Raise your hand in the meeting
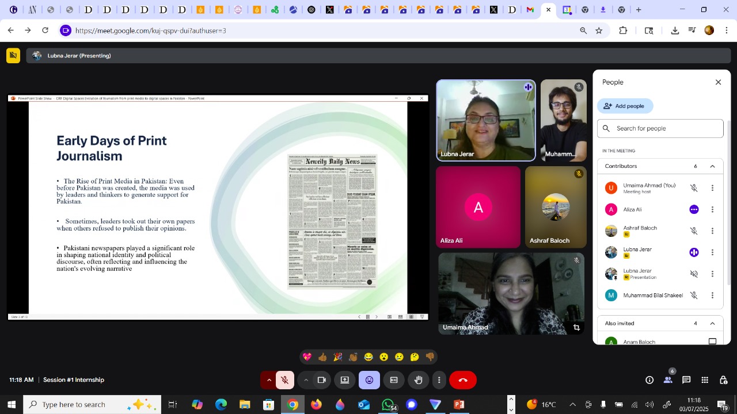The width and height of the screenshot is (737, 414). tap(419, 380)
